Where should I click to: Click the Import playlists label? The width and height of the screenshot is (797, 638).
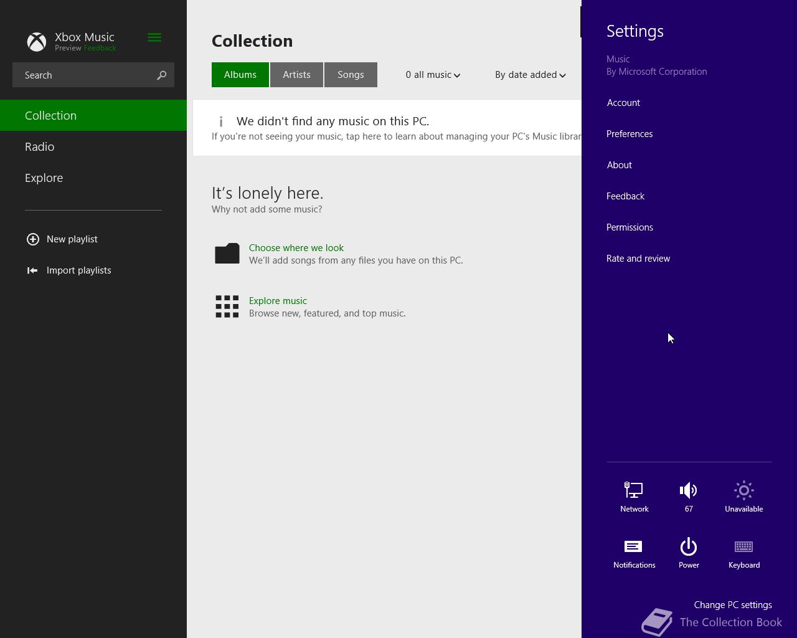(x=79, y=270)
